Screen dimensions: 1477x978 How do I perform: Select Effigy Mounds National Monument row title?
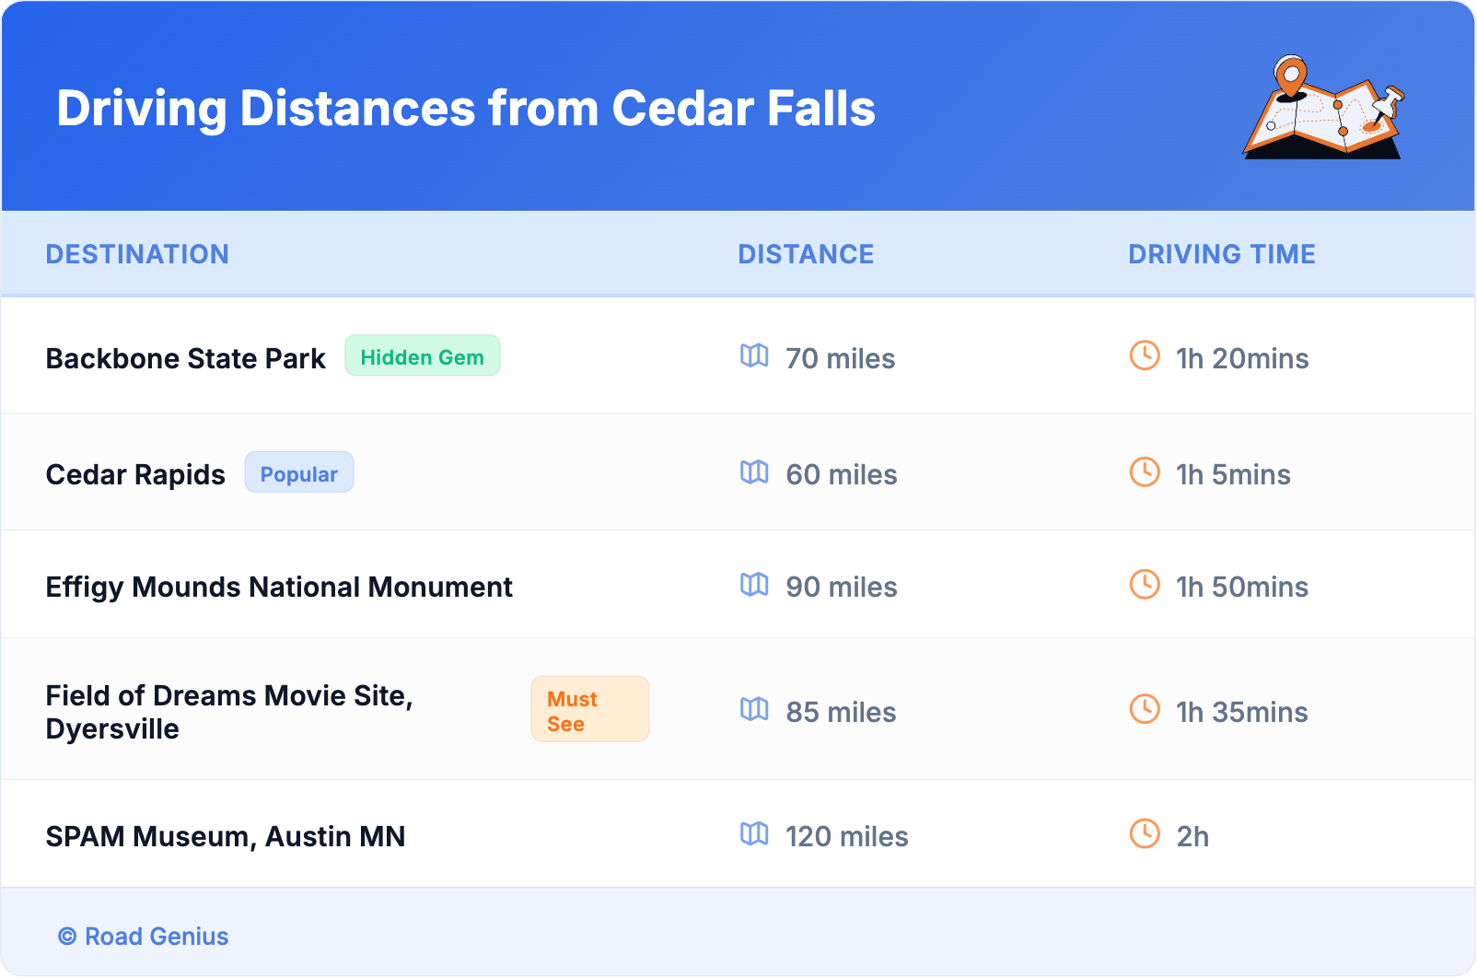pos(279,587)
